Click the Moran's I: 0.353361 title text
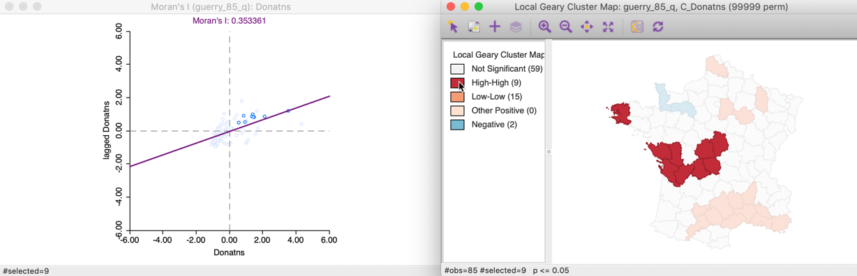The image size is (857, 276). (x=229, y=21)
